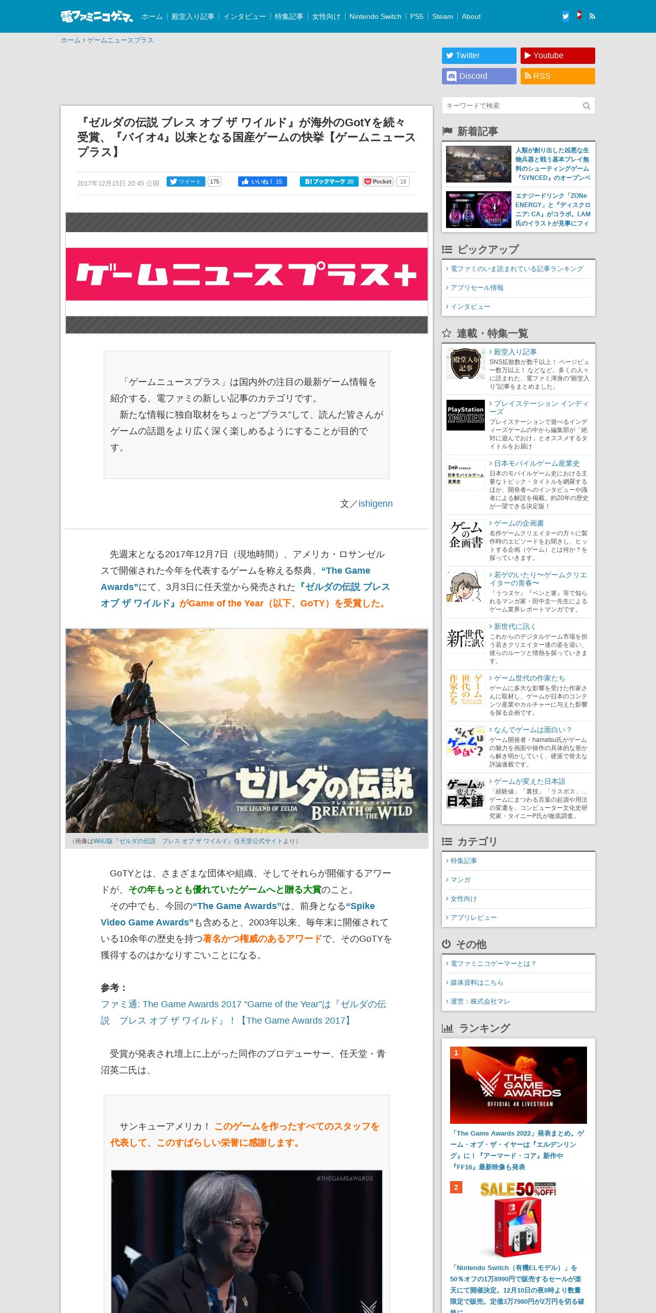Image resolution: width=656 pixels, height=1313 pixels.
Task: Open the red Youtube sidebar button
Action: pyautogui.click(x=558, y=56)
